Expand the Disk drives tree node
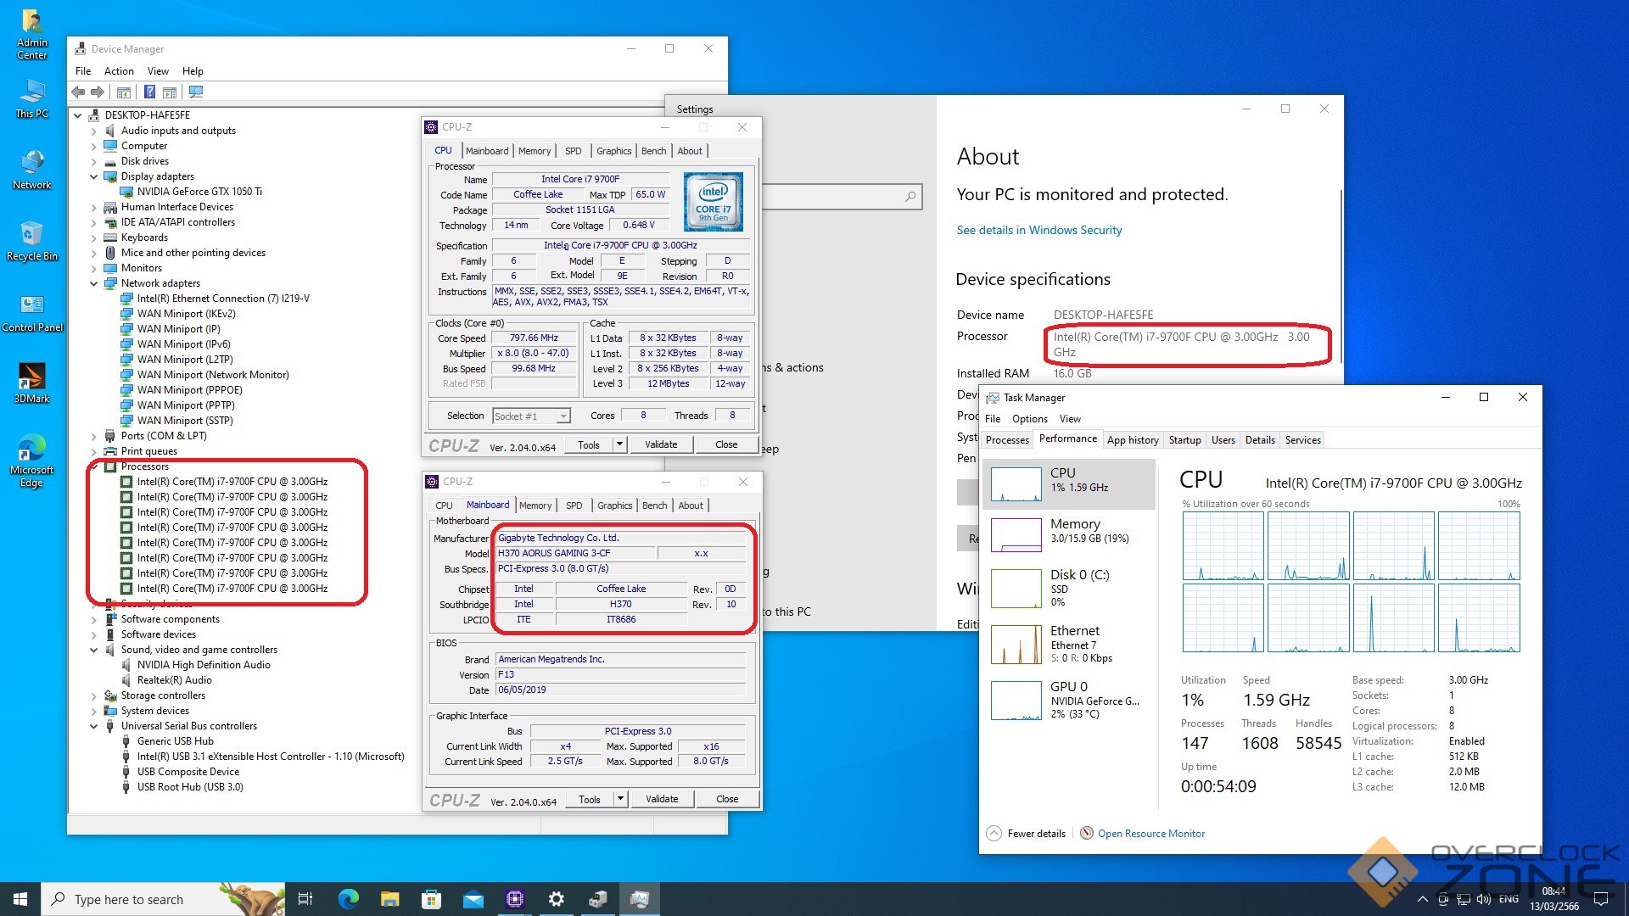The width and height of the screenshot is (1629, 916). tap(94, 161)
